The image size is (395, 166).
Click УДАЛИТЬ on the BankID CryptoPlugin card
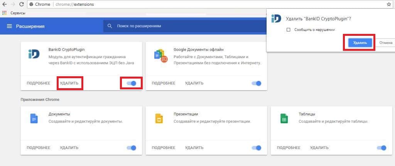click(69, 83)
